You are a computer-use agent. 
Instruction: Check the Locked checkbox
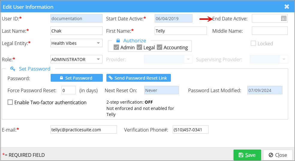point(253,44)
